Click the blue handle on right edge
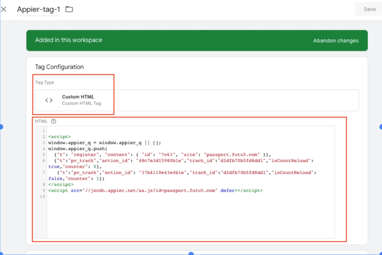The height and width of the screenshot is (255, 382). point(380,127)
